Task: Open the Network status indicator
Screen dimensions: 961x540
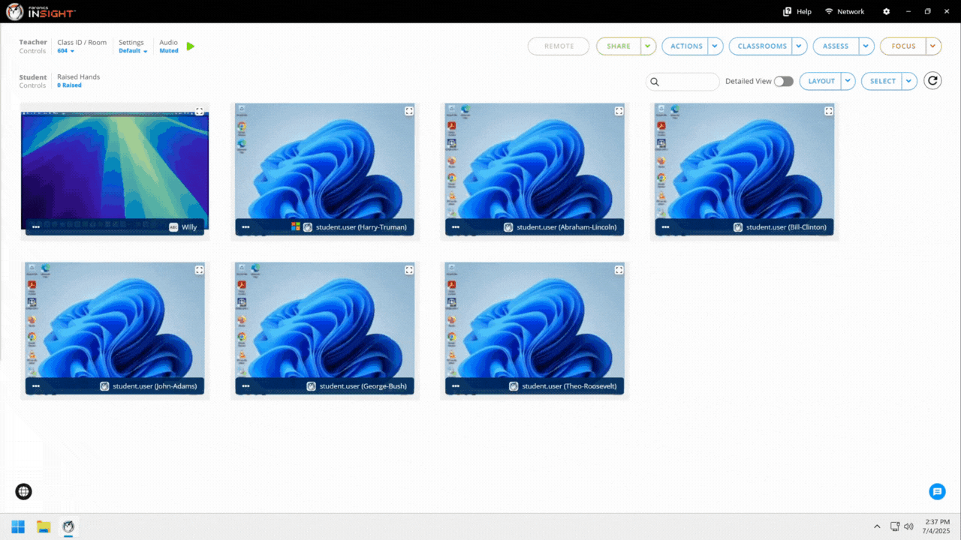Action: click(845, 11)
